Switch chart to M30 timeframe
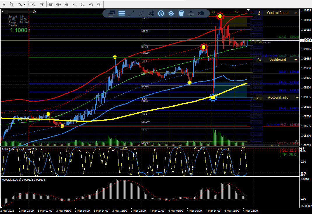Screen dimensions: 312x214 click(58, 4)
